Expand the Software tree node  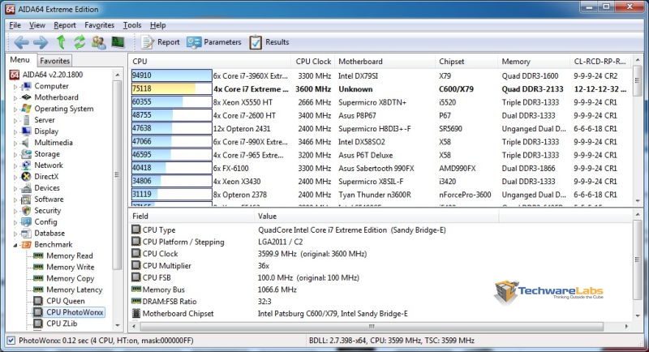tap(15, 200)
